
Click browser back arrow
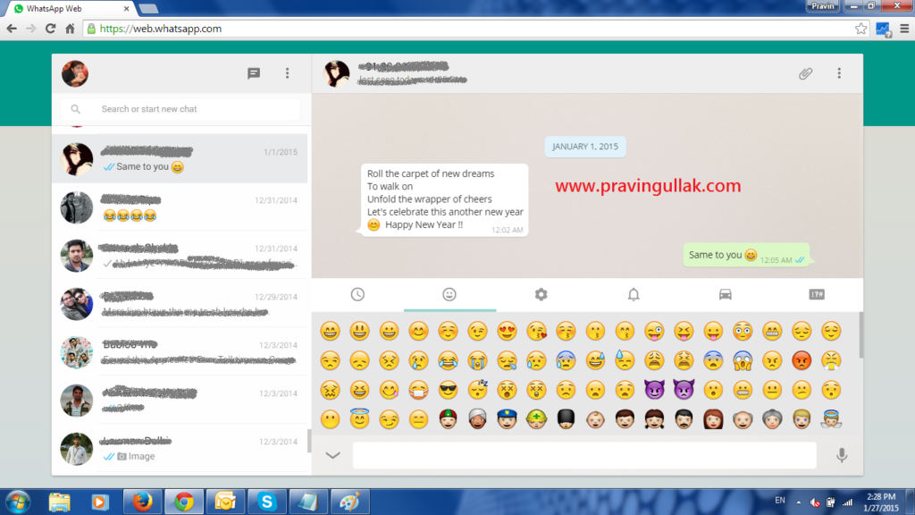coord(12,29)
